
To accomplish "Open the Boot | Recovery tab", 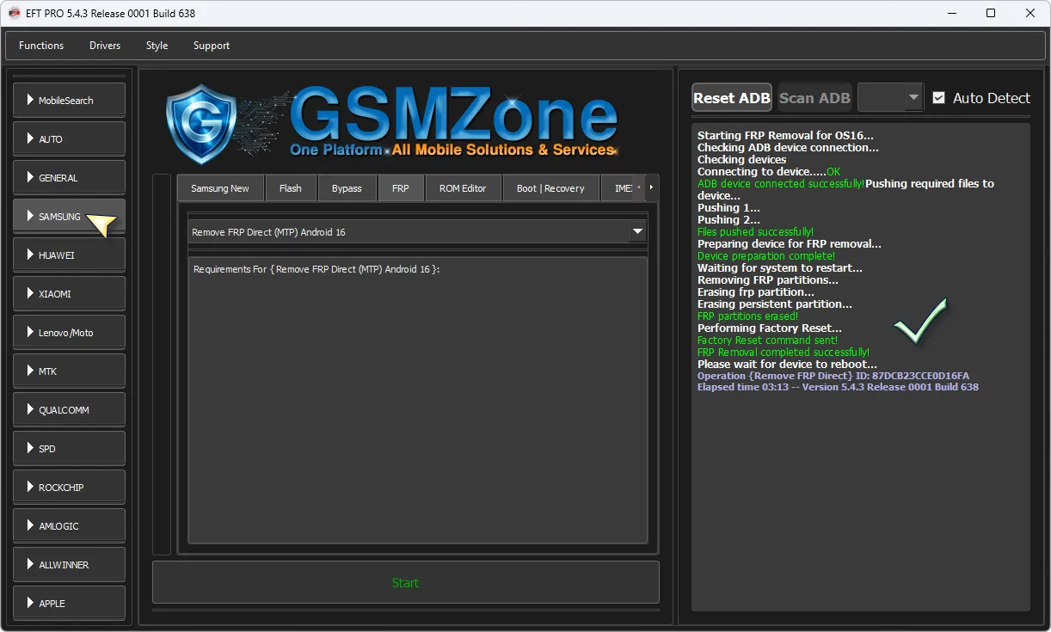I will tap(550, 188).
